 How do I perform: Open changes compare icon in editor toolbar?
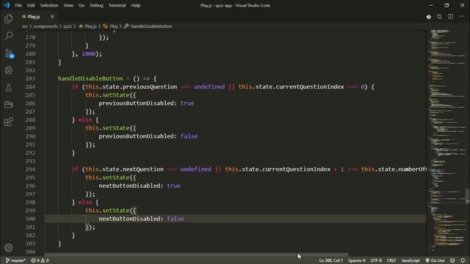[x=439, y=17]
